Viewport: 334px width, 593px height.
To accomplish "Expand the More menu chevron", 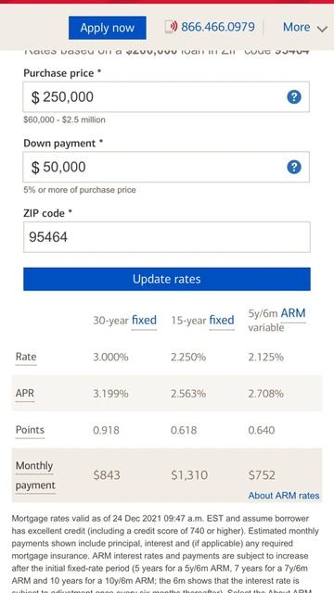I will point(322,29).
